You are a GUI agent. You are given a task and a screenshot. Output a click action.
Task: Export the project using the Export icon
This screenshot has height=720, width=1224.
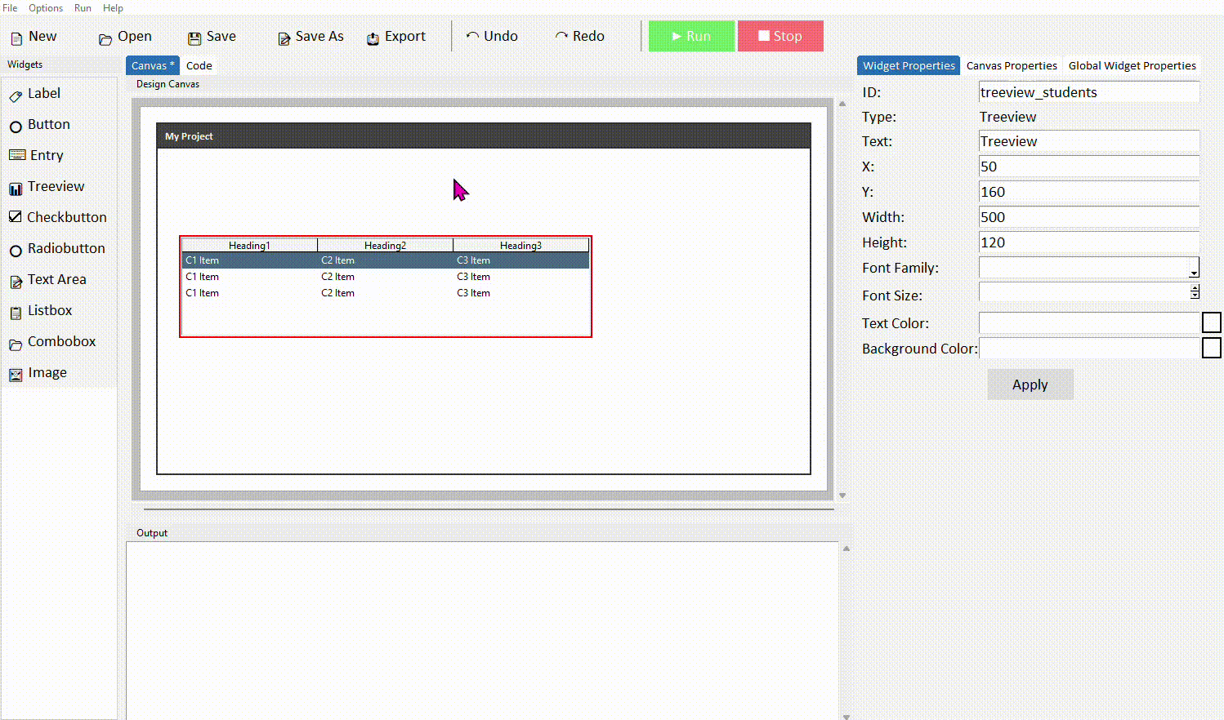click(395, 36)
